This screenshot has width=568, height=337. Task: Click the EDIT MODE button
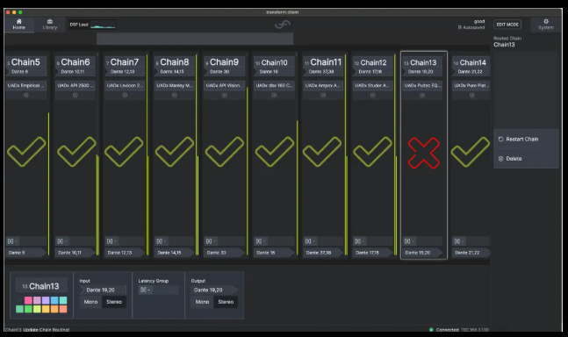[507, 25]
